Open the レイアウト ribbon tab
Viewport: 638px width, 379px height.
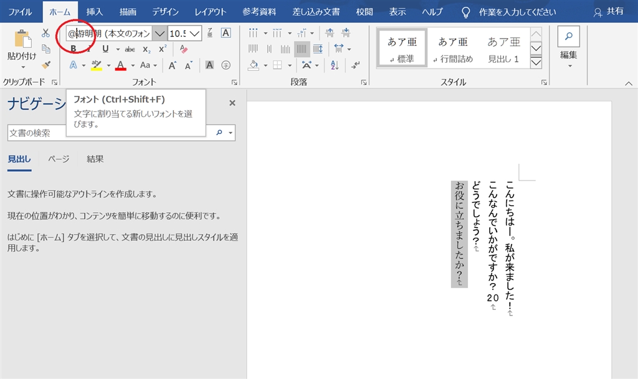click(210, 11)
